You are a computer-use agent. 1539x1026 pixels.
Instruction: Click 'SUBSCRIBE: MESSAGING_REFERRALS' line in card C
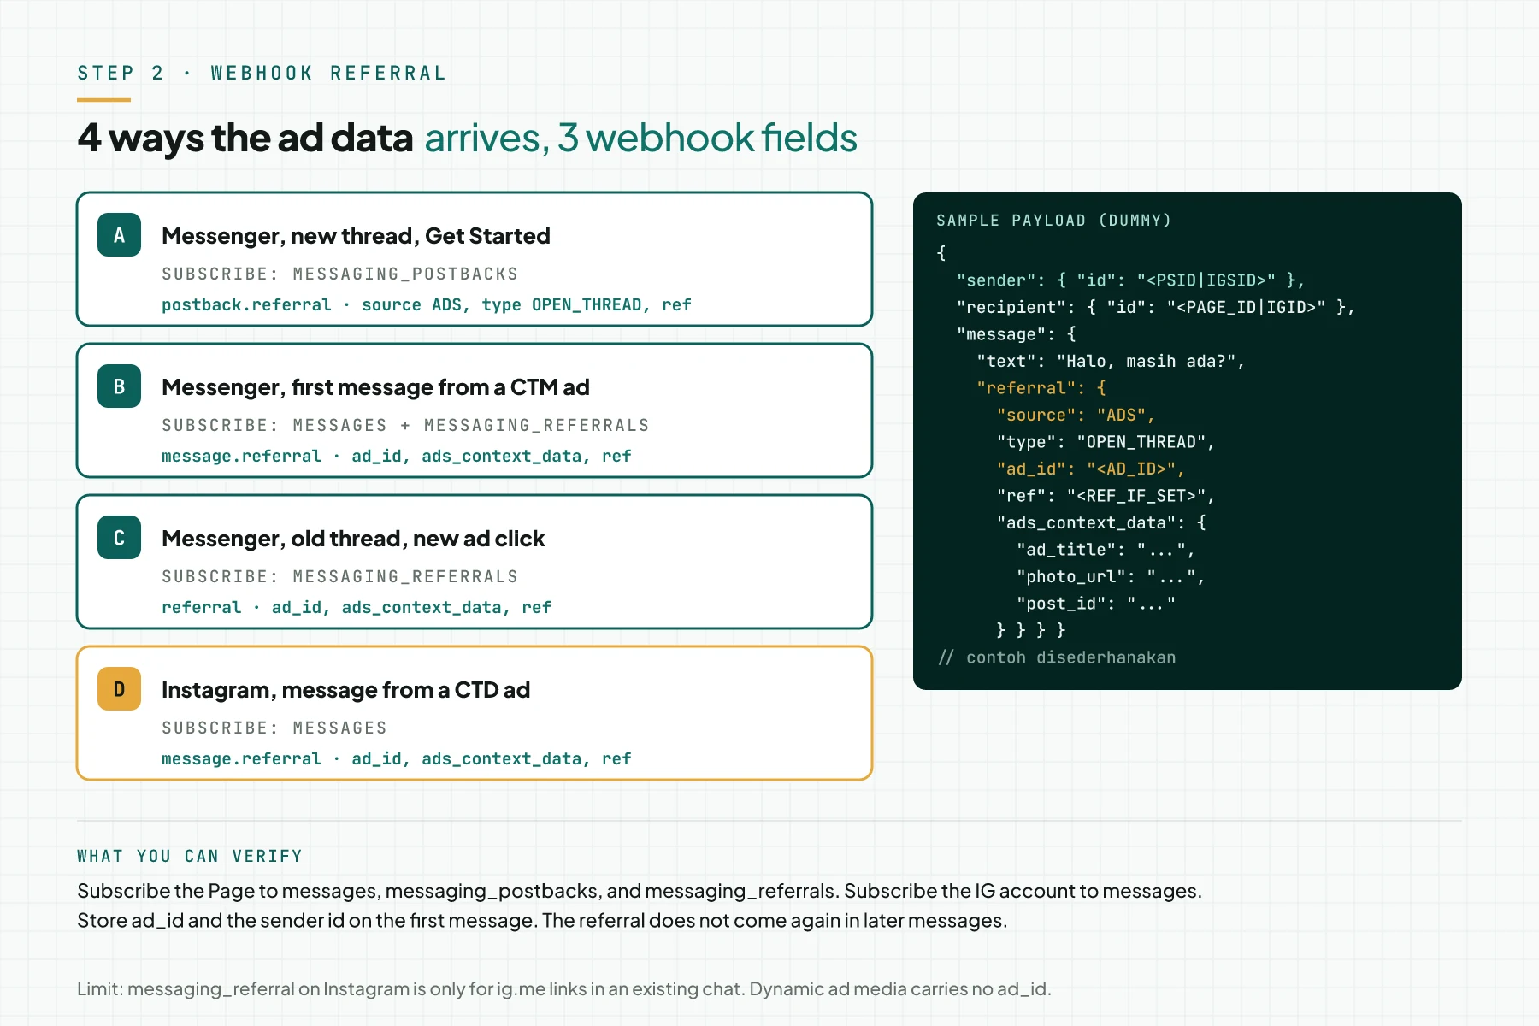(339, 577)
